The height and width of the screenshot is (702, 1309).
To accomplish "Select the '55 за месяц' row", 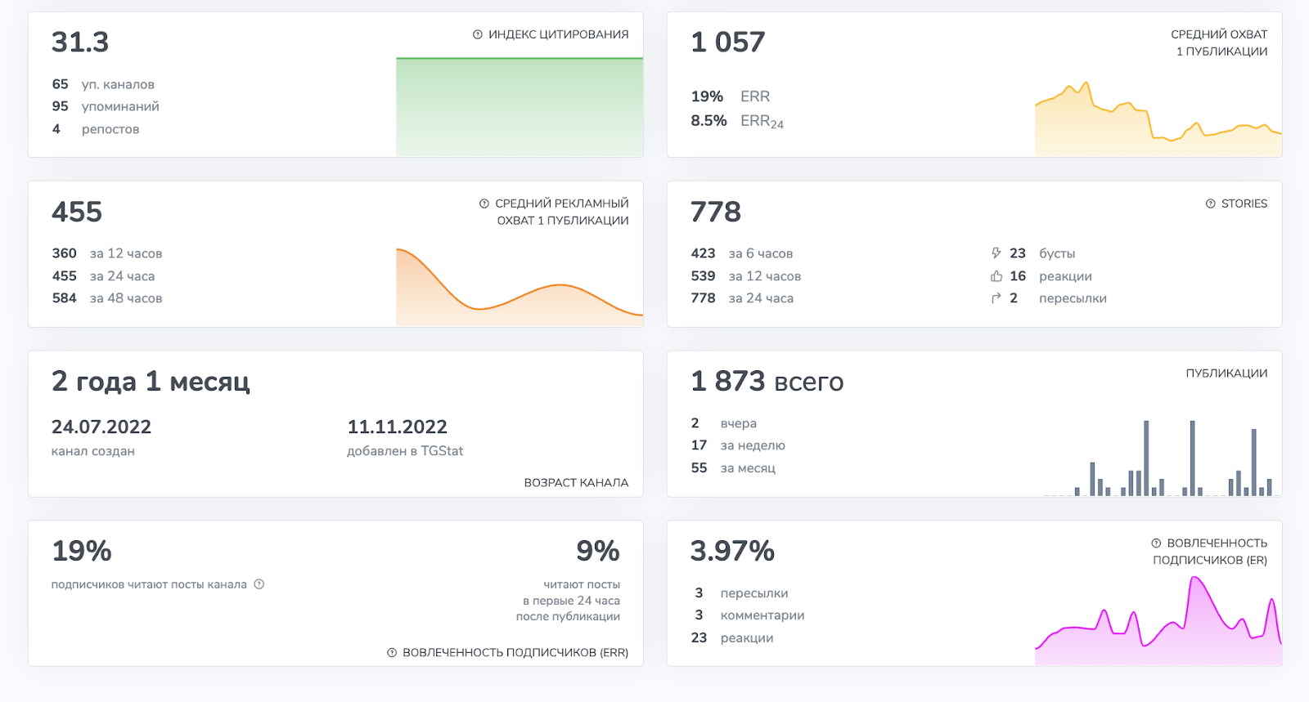I will point(733,468).
